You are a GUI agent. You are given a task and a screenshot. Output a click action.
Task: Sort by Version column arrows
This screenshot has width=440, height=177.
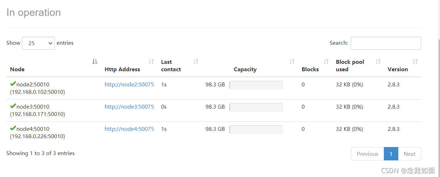tap(415, 62)
